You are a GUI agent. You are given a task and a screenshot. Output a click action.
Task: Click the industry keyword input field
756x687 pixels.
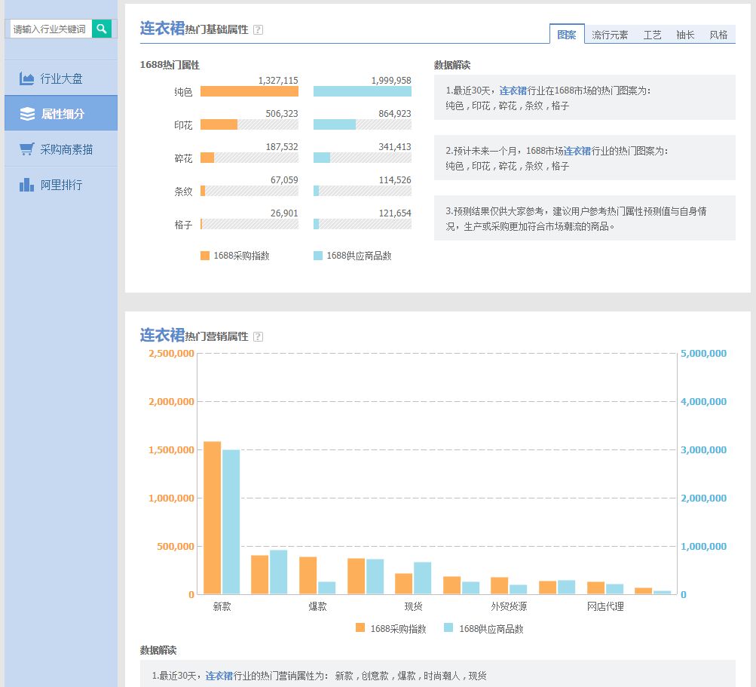click(x=49, y=28)
